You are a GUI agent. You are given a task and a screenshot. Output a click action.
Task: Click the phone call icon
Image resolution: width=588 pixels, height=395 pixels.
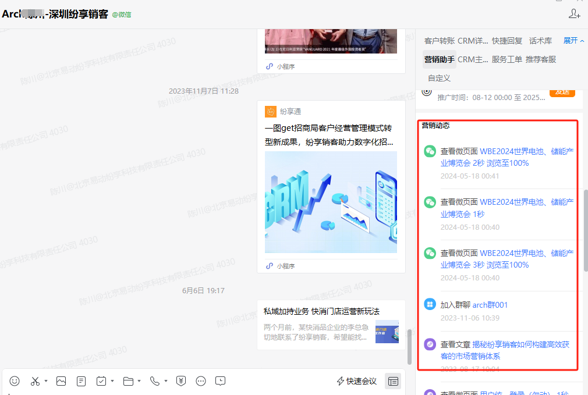pos(154,381)
